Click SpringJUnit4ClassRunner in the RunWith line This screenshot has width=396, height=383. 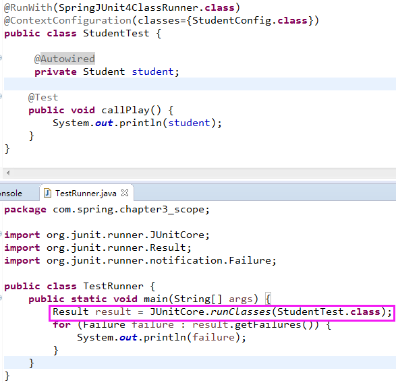[x=129, y=7]
